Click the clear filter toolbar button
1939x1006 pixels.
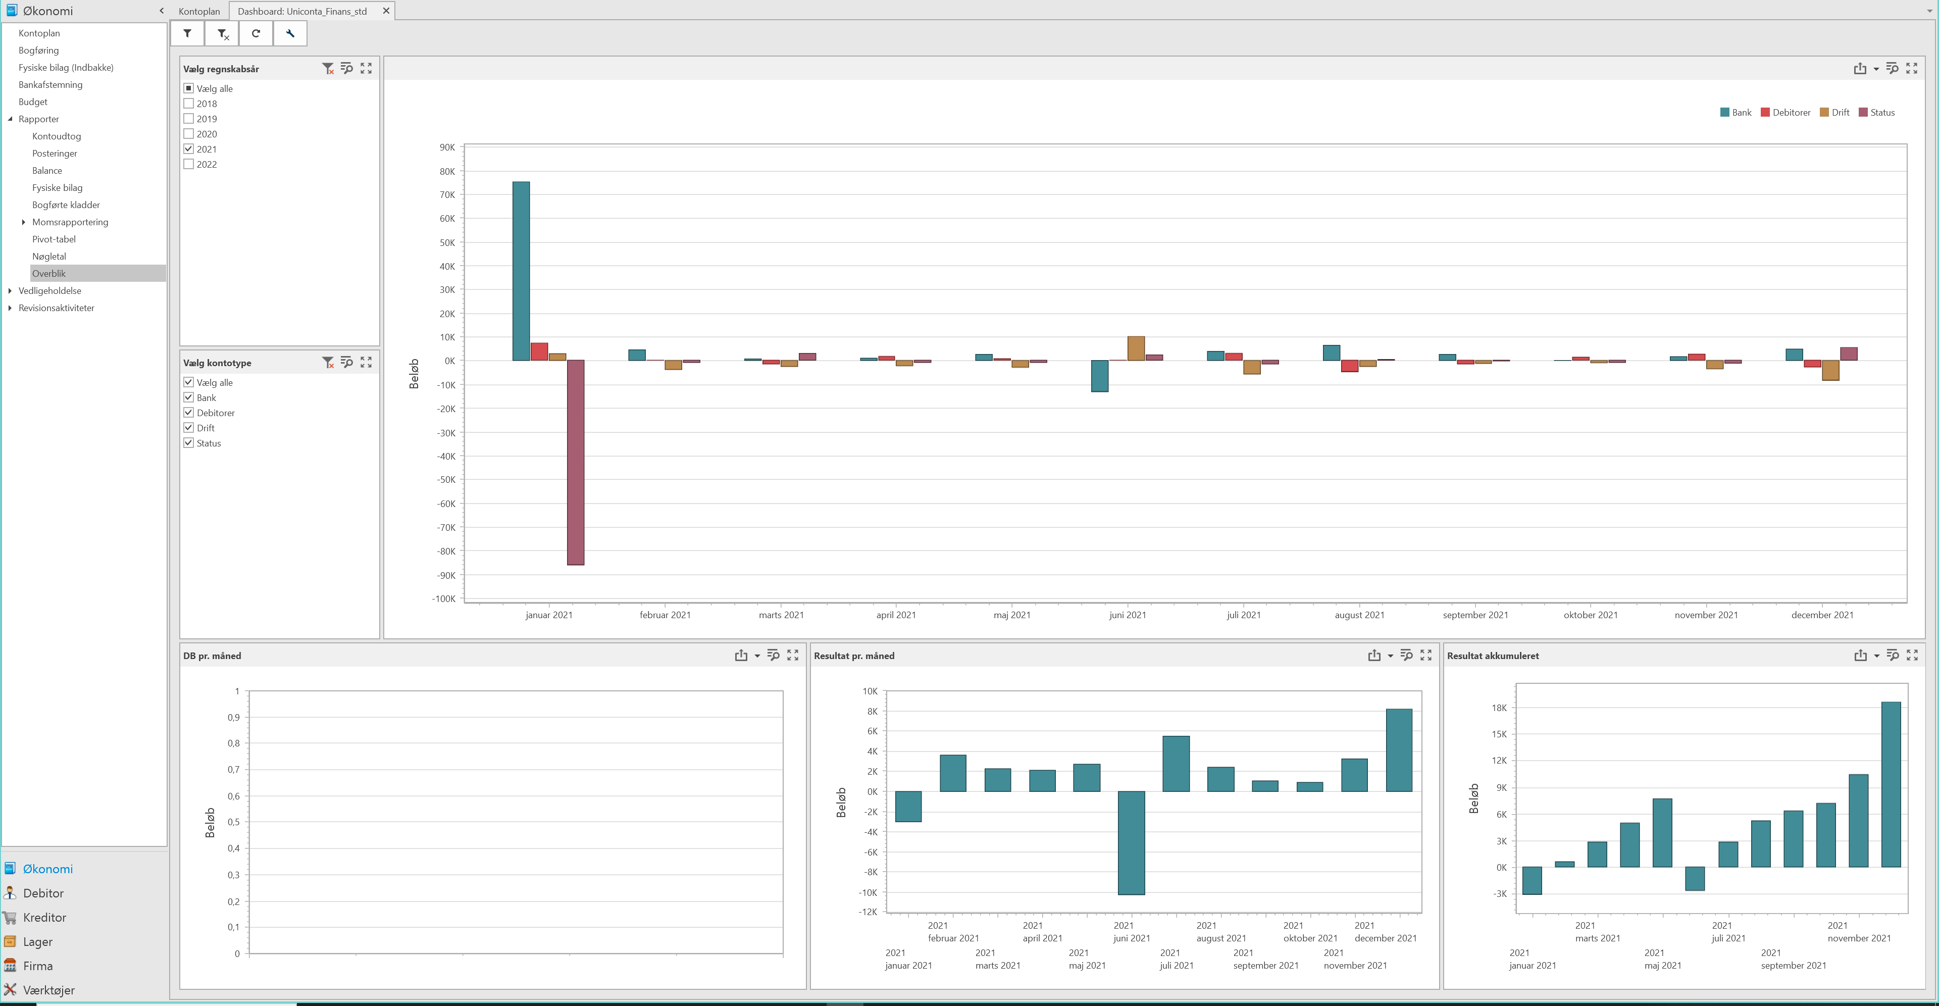[222, 34]
